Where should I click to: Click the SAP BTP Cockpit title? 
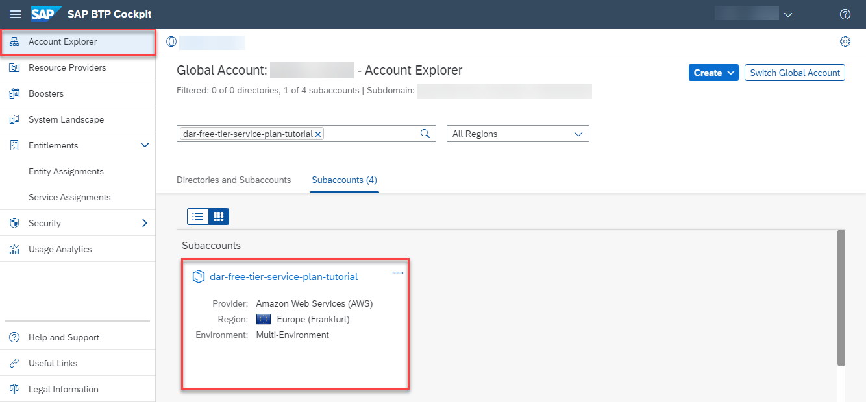tap(110, 14)
